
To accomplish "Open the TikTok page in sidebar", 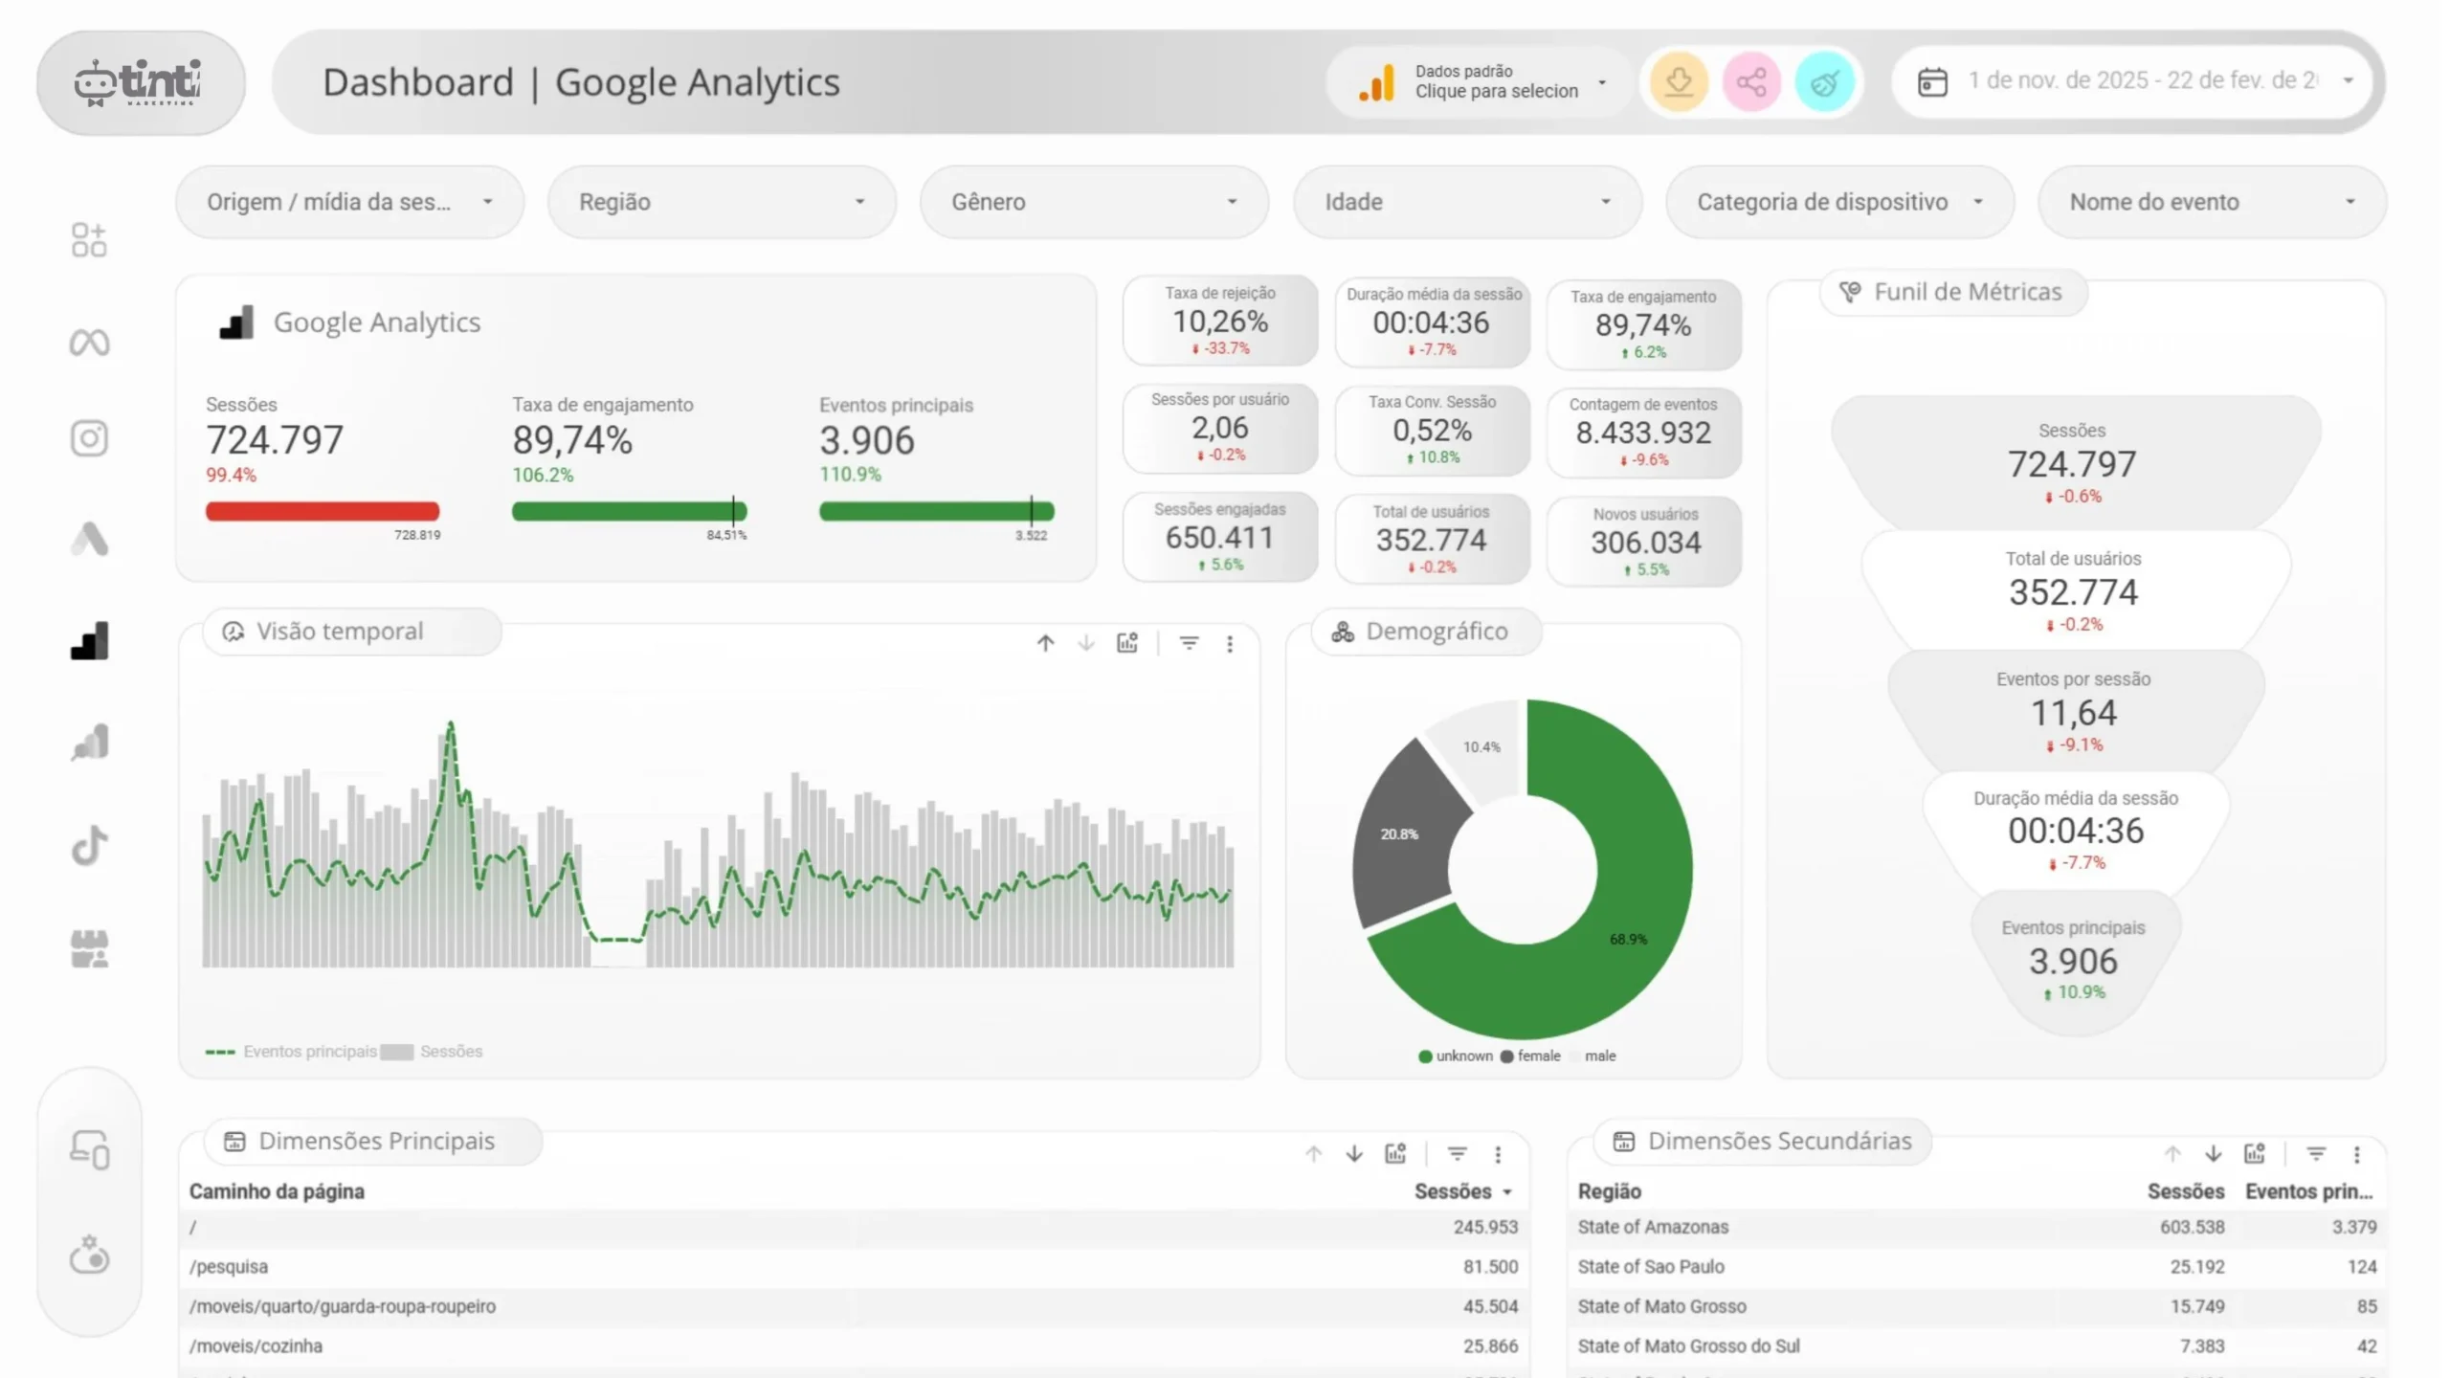I will tap(89, 845).
